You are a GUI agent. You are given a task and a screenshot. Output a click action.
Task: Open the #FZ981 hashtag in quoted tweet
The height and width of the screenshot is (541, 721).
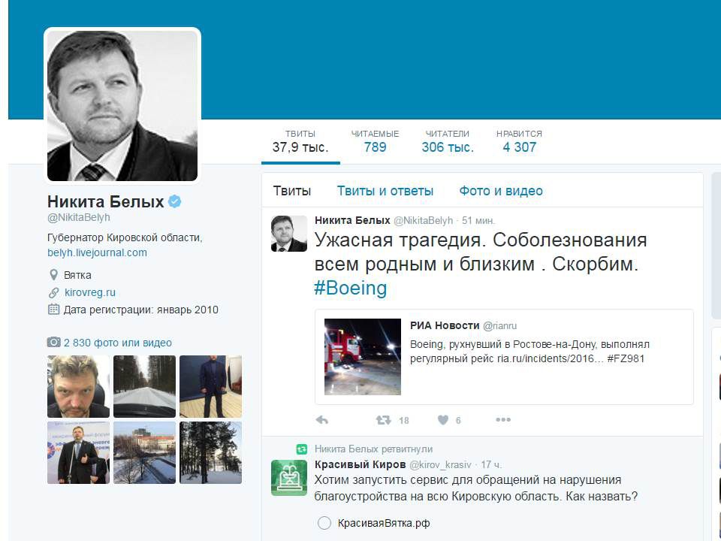pos(626,358)
